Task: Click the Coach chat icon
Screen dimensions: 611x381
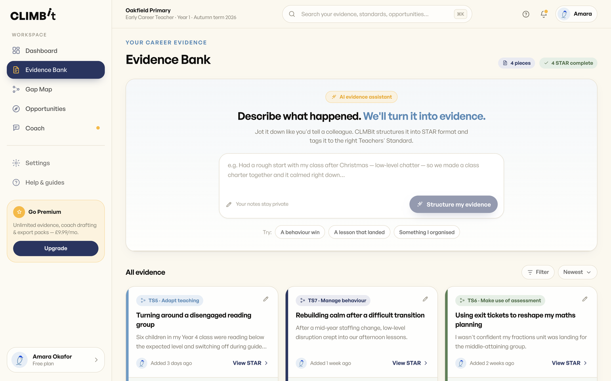Action: pyautogui.click(x=16, y=128)
